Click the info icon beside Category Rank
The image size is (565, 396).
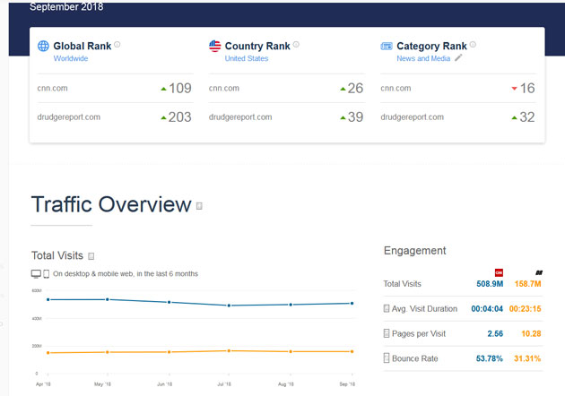[x=473, y=45]
